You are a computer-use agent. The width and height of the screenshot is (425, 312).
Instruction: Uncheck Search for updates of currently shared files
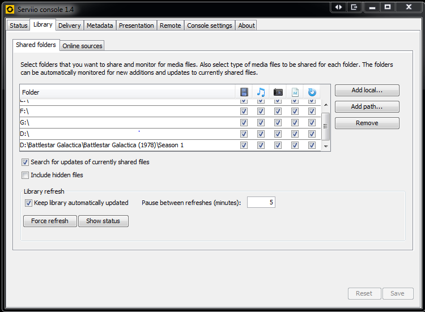tap(25, 163)
